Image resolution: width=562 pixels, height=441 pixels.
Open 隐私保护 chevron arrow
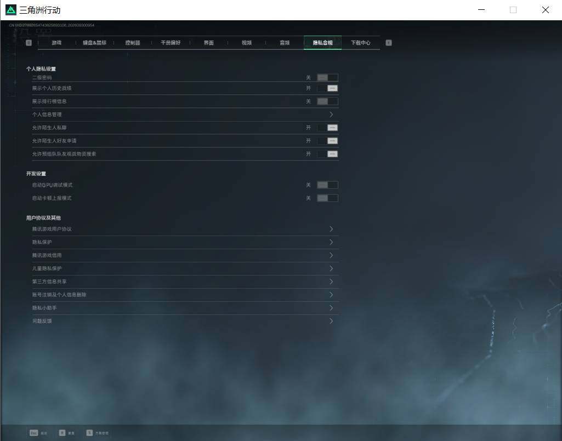[x=331, y=242]
